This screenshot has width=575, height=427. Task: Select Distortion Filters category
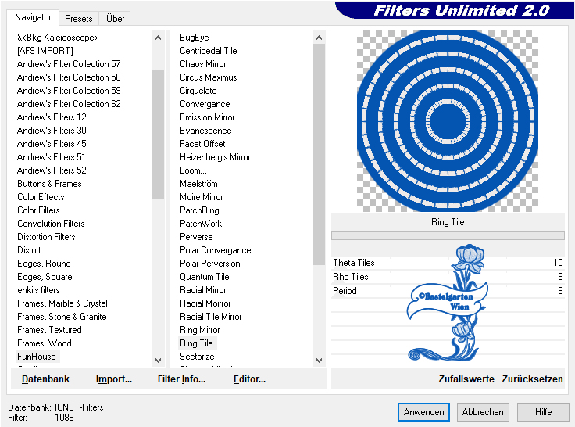pos(46,236)
